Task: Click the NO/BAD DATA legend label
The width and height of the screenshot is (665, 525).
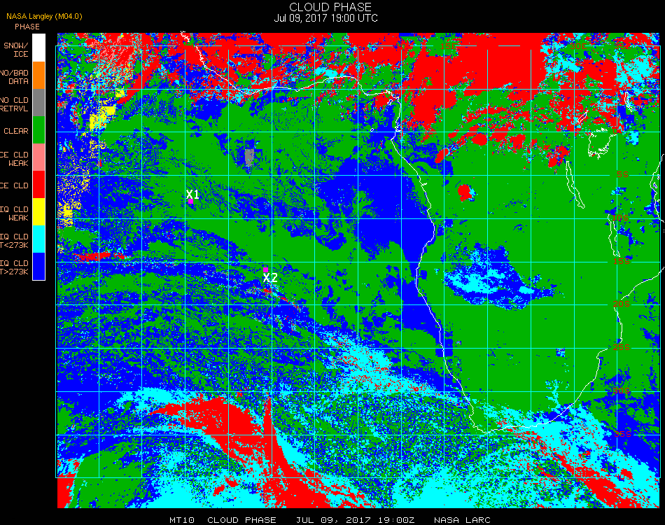Action: tap(14, 77)
